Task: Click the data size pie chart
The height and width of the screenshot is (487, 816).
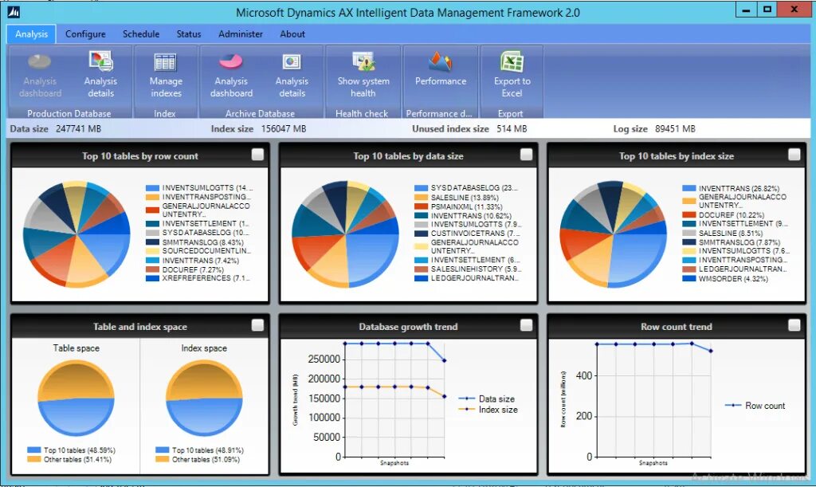Action: pyautogui.click(x=345, y=234)
